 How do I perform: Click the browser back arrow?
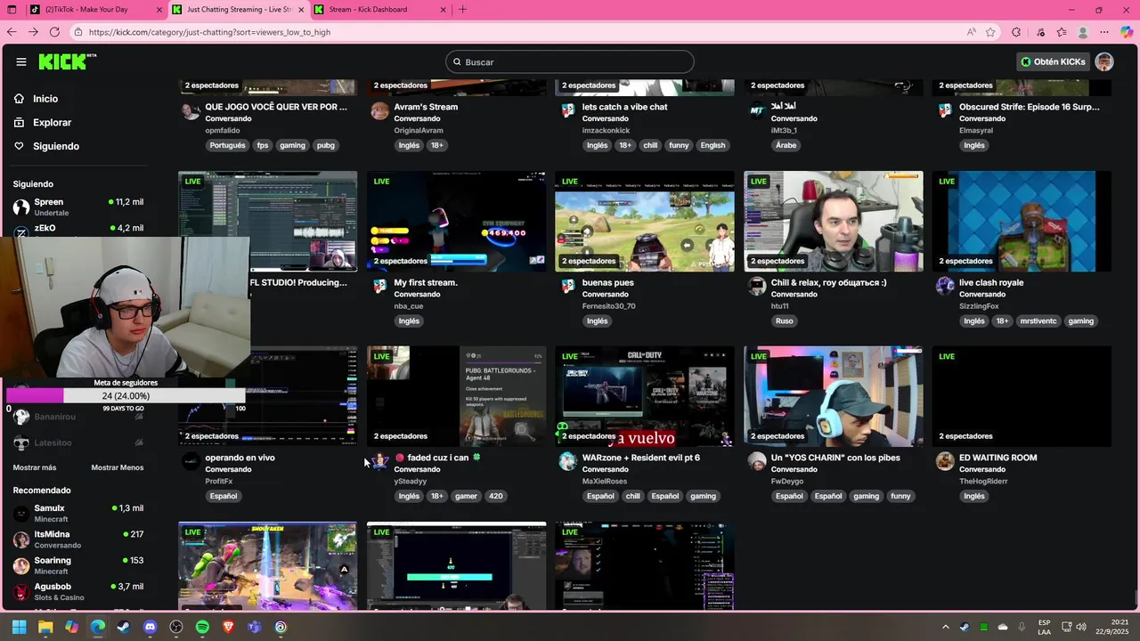(12, 32)
